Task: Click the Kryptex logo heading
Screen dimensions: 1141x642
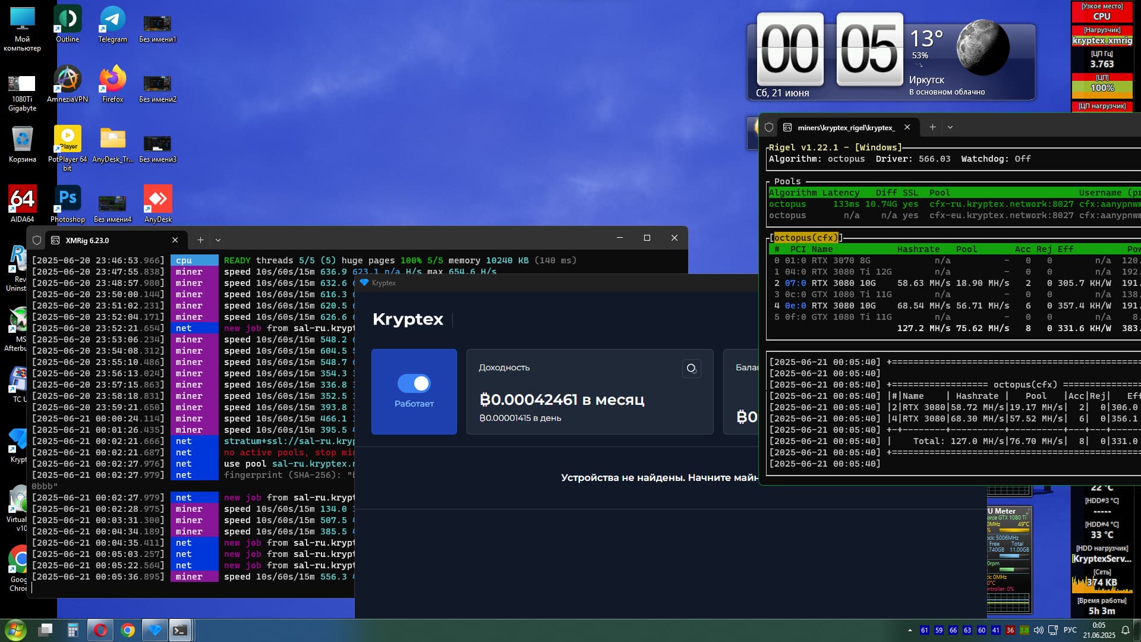Action: [408, 319]
